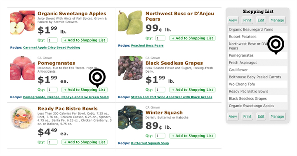
Task: Click the Black Seedless Grapes product image
Action: pyautogui.click(x=130, y=68)
